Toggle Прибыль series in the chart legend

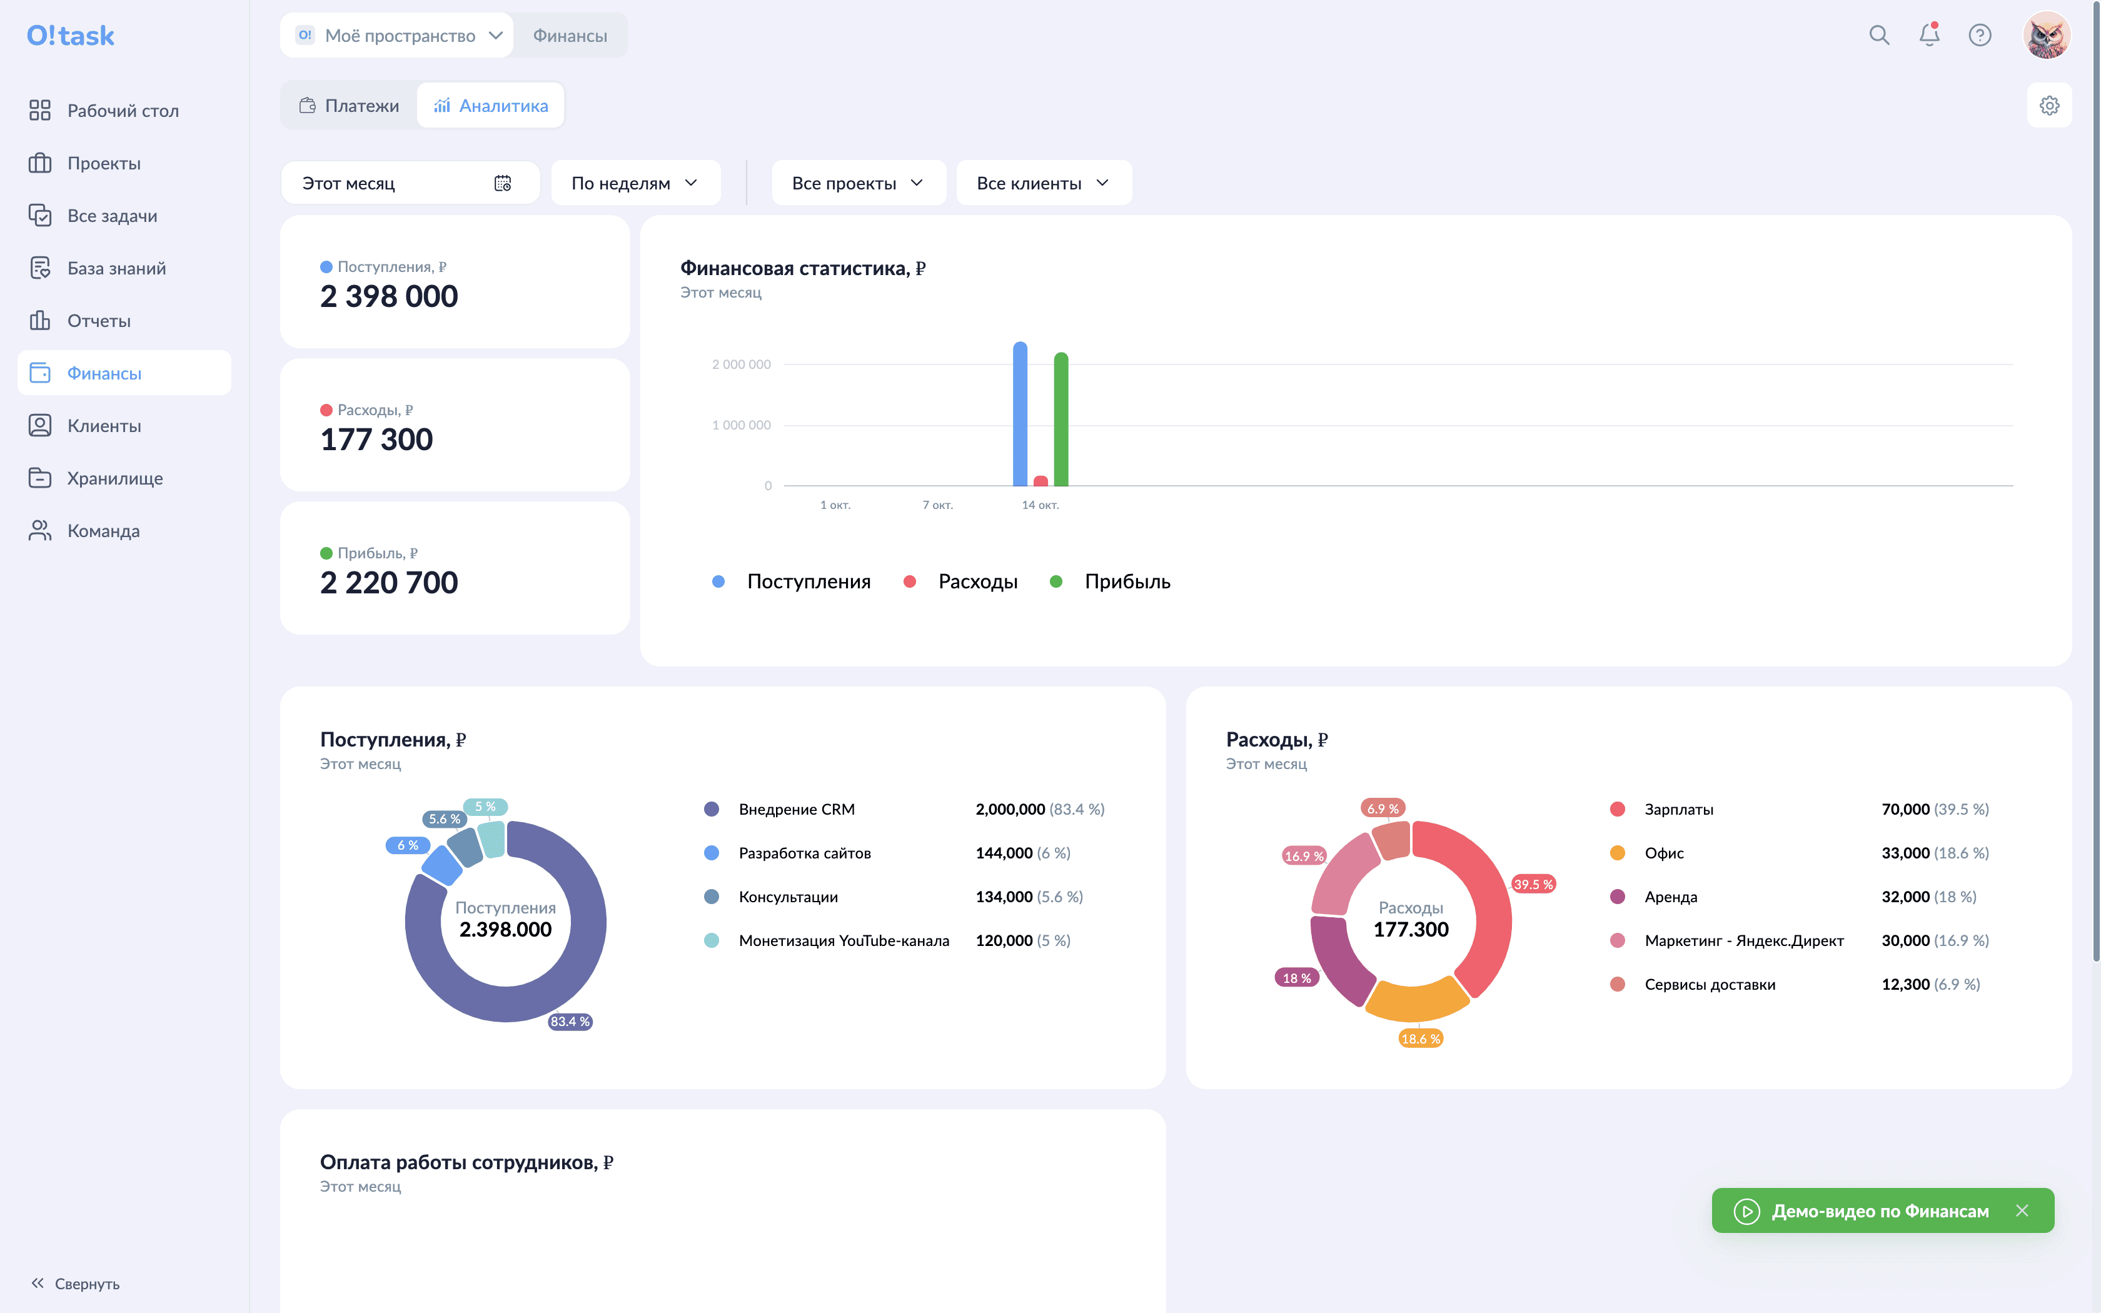1109,582
